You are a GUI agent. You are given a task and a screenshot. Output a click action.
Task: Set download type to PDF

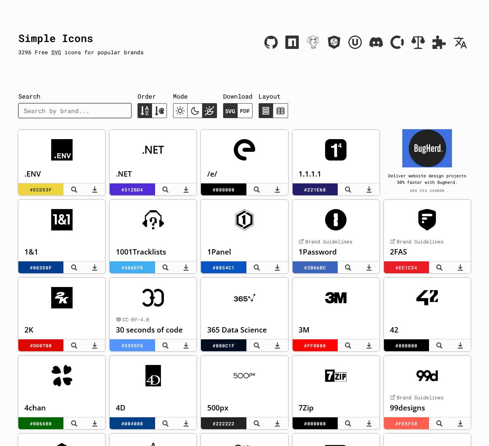(x=245, y=111)
